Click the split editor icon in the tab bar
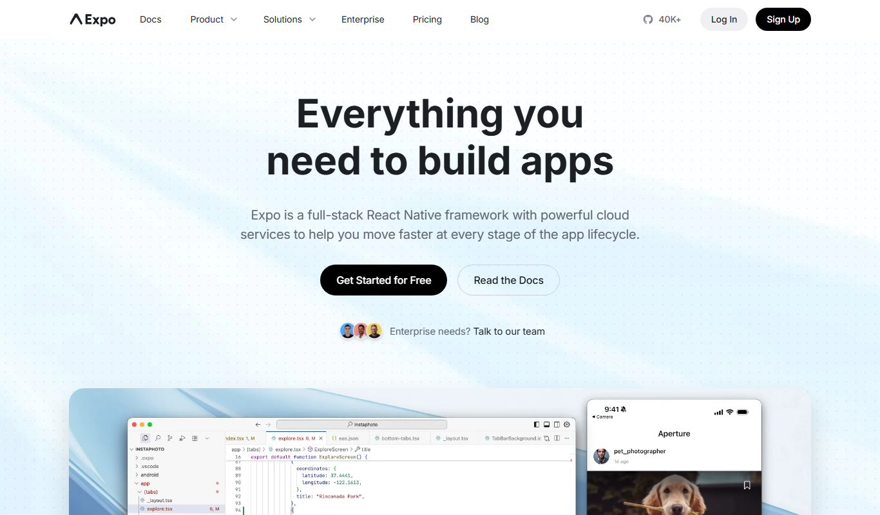 pyautogui.click(x=557, y=438)
